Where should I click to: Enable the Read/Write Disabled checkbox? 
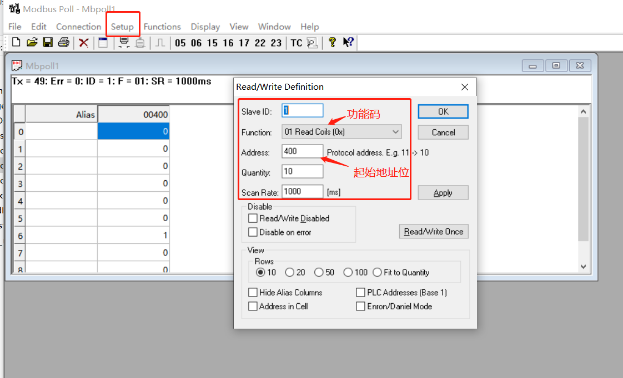[x=253, y=218]
